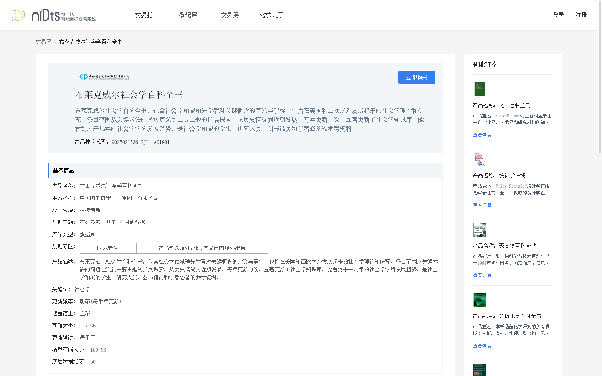
Task: View details for 聚合物百科全书
Action: click(x=482, y=276)
